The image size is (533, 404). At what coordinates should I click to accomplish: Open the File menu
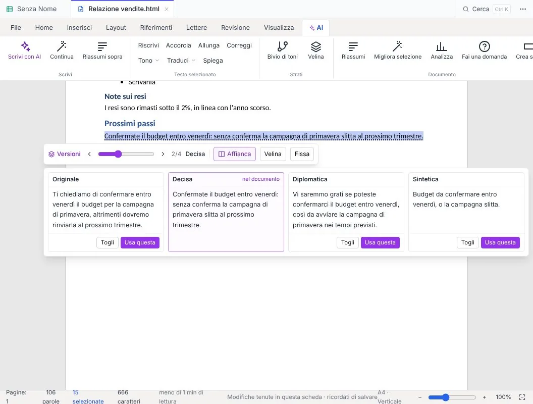click(16, 28)
